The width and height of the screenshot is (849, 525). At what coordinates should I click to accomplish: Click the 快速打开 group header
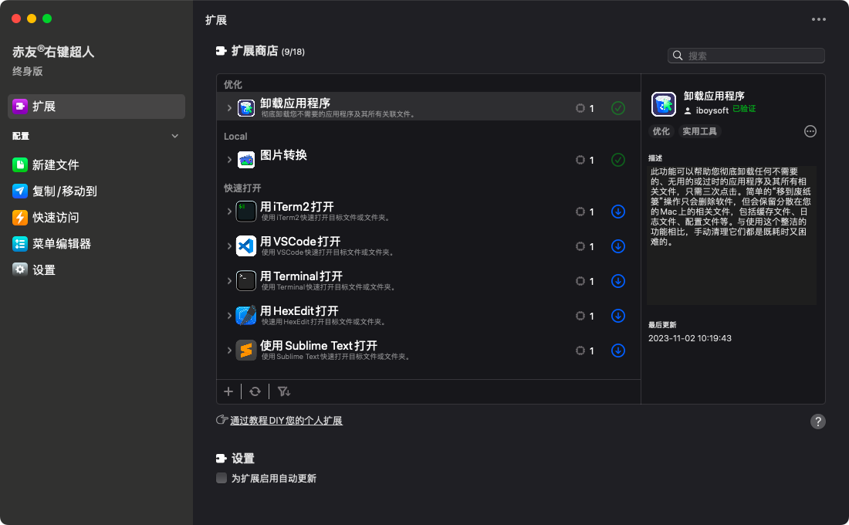click(x=242, y=188)
